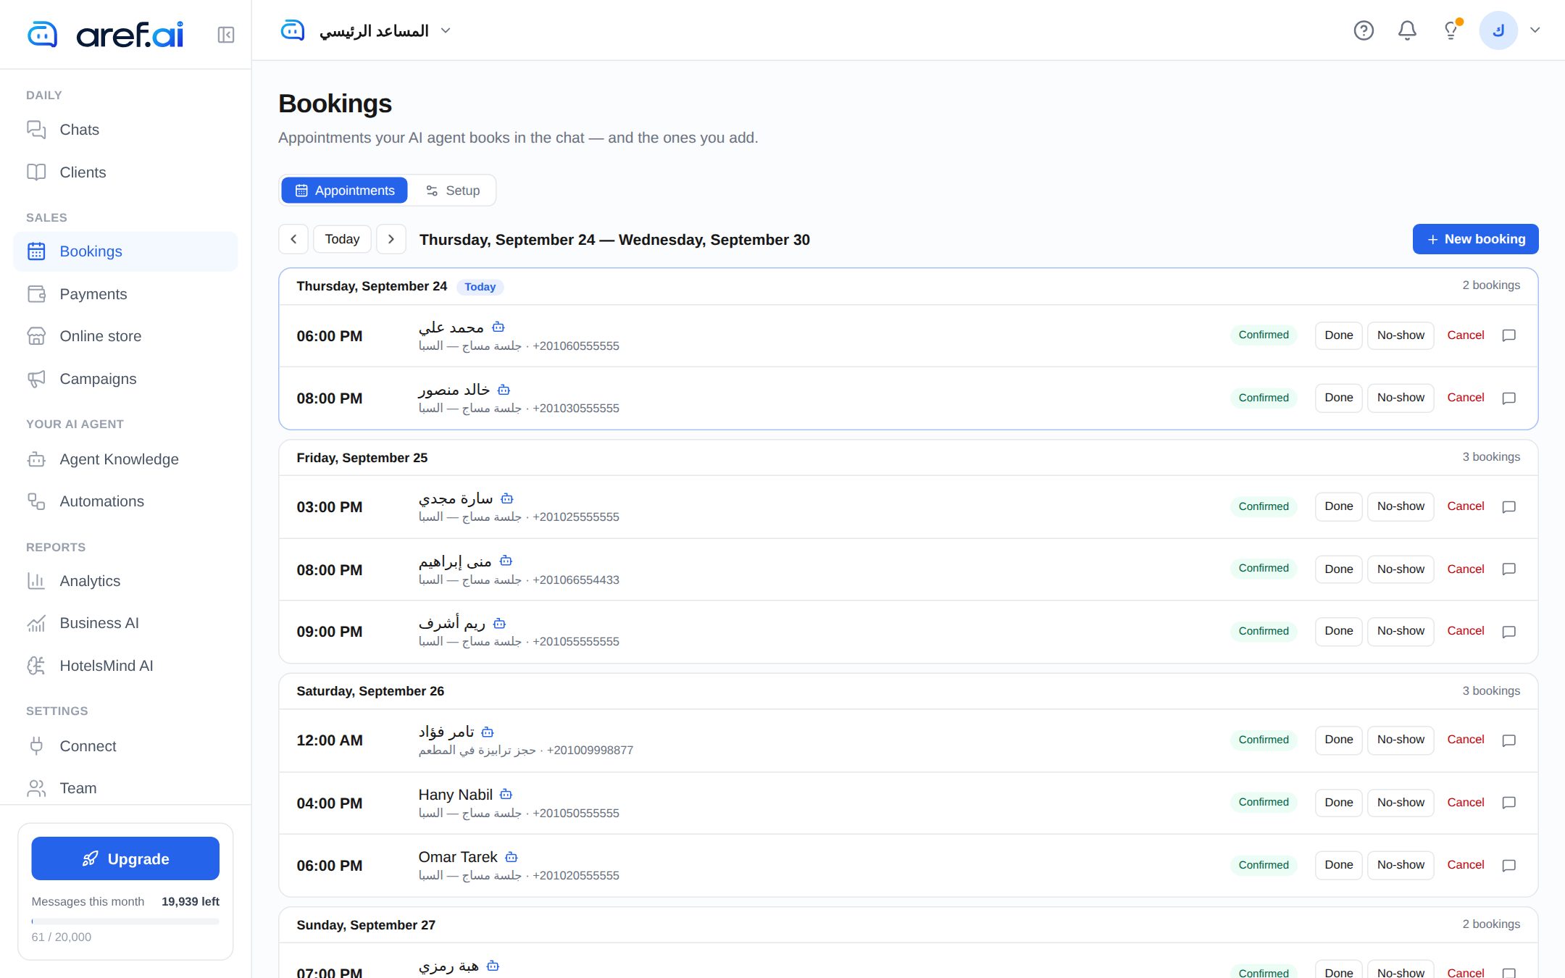Switch to the Setup tab
1565x978 pixels.
coord(453,191)
